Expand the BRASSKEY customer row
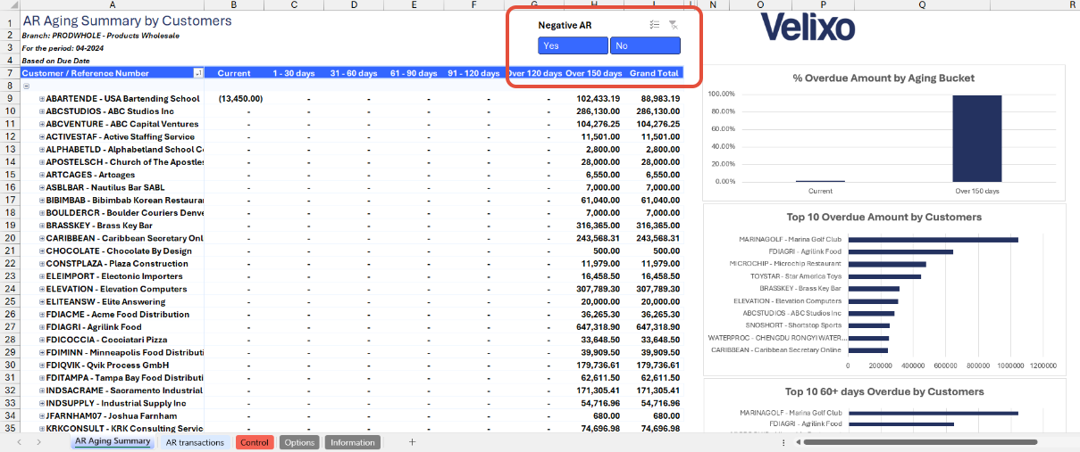The height and width of the screenshot is (452, 1080). tap(42, 226)
